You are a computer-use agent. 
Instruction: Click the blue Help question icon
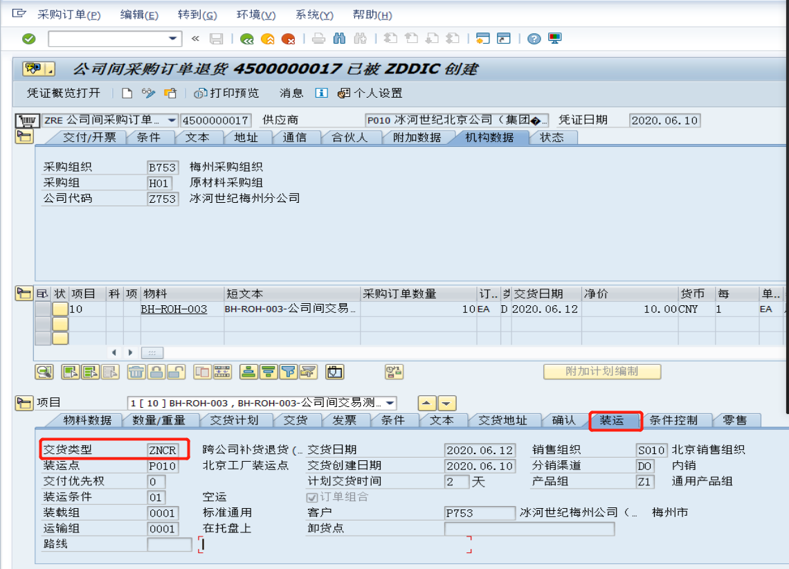coord(534,39)
